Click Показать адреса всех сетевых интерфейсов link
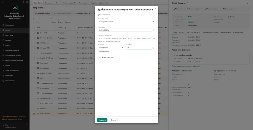 click(x=186, y=66)
